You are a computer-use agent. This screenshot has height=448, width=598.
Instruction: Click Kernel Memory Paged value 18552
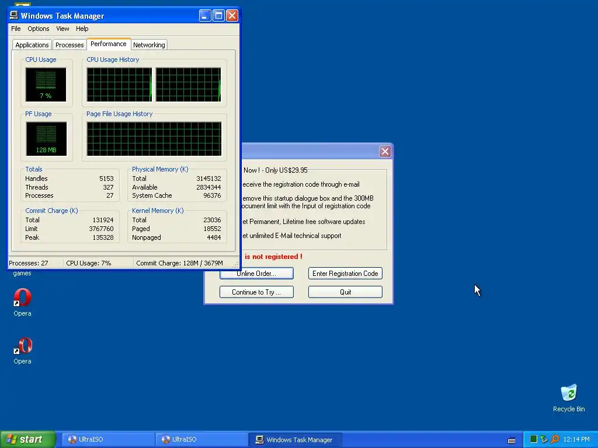[212, 229]
